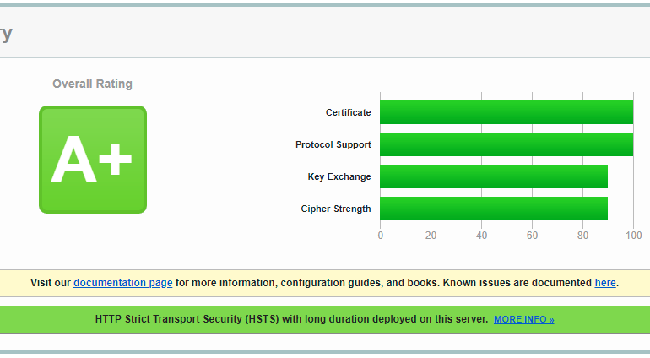The image size is (650, 358).
Task: Select the "Certificate" chart label
Action: pyautogui.click(x=348, y=112)
